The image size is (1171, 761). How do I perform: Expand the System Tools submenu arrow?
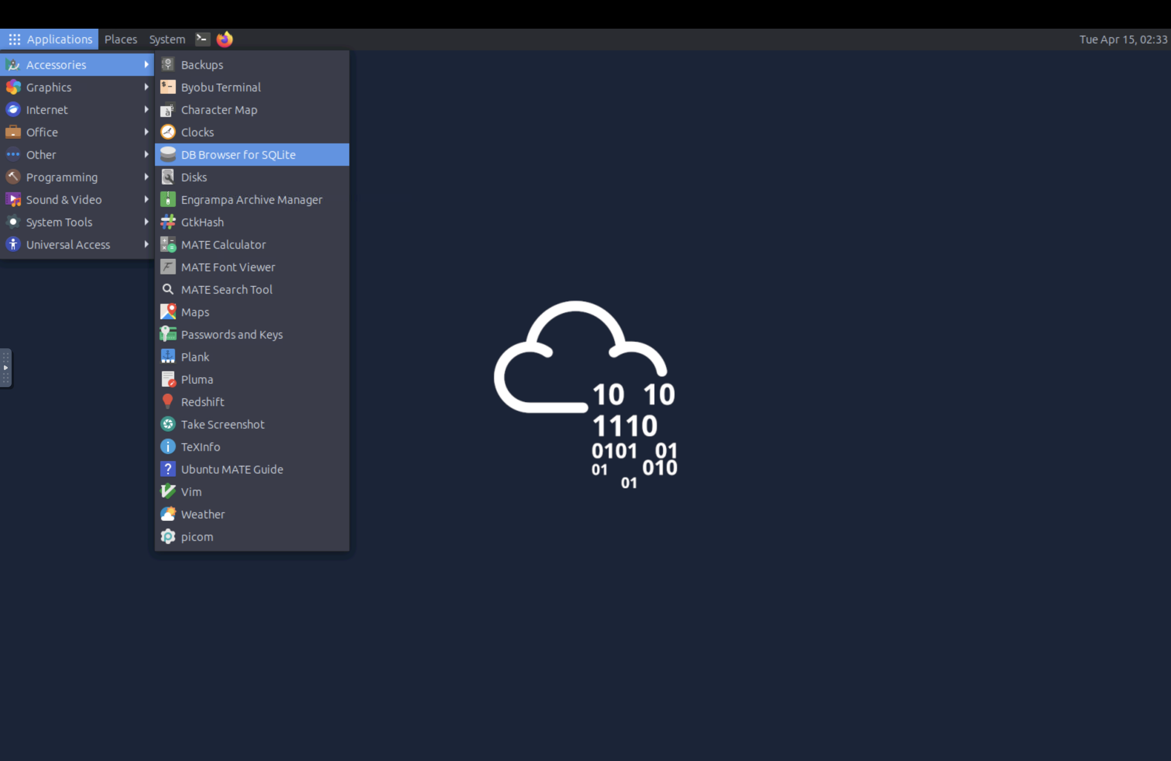point(146,222)
